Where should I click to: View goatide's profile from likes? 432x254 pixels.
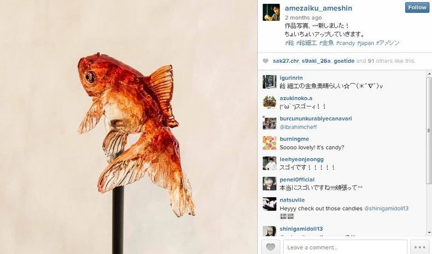344,61
